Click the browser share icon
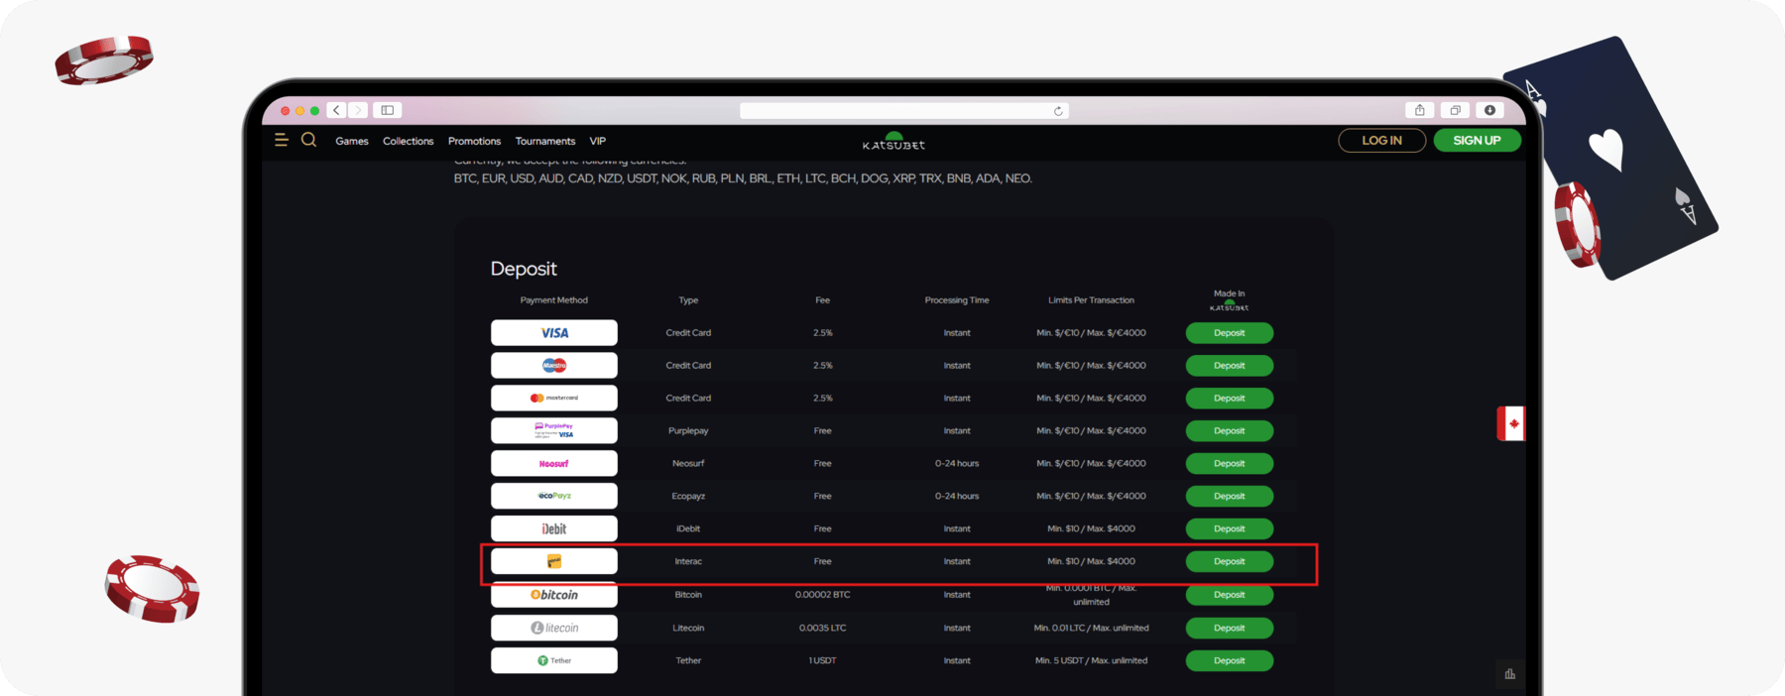The image size is (1785, 696). pyautogui.click(x=1420, y=110)
